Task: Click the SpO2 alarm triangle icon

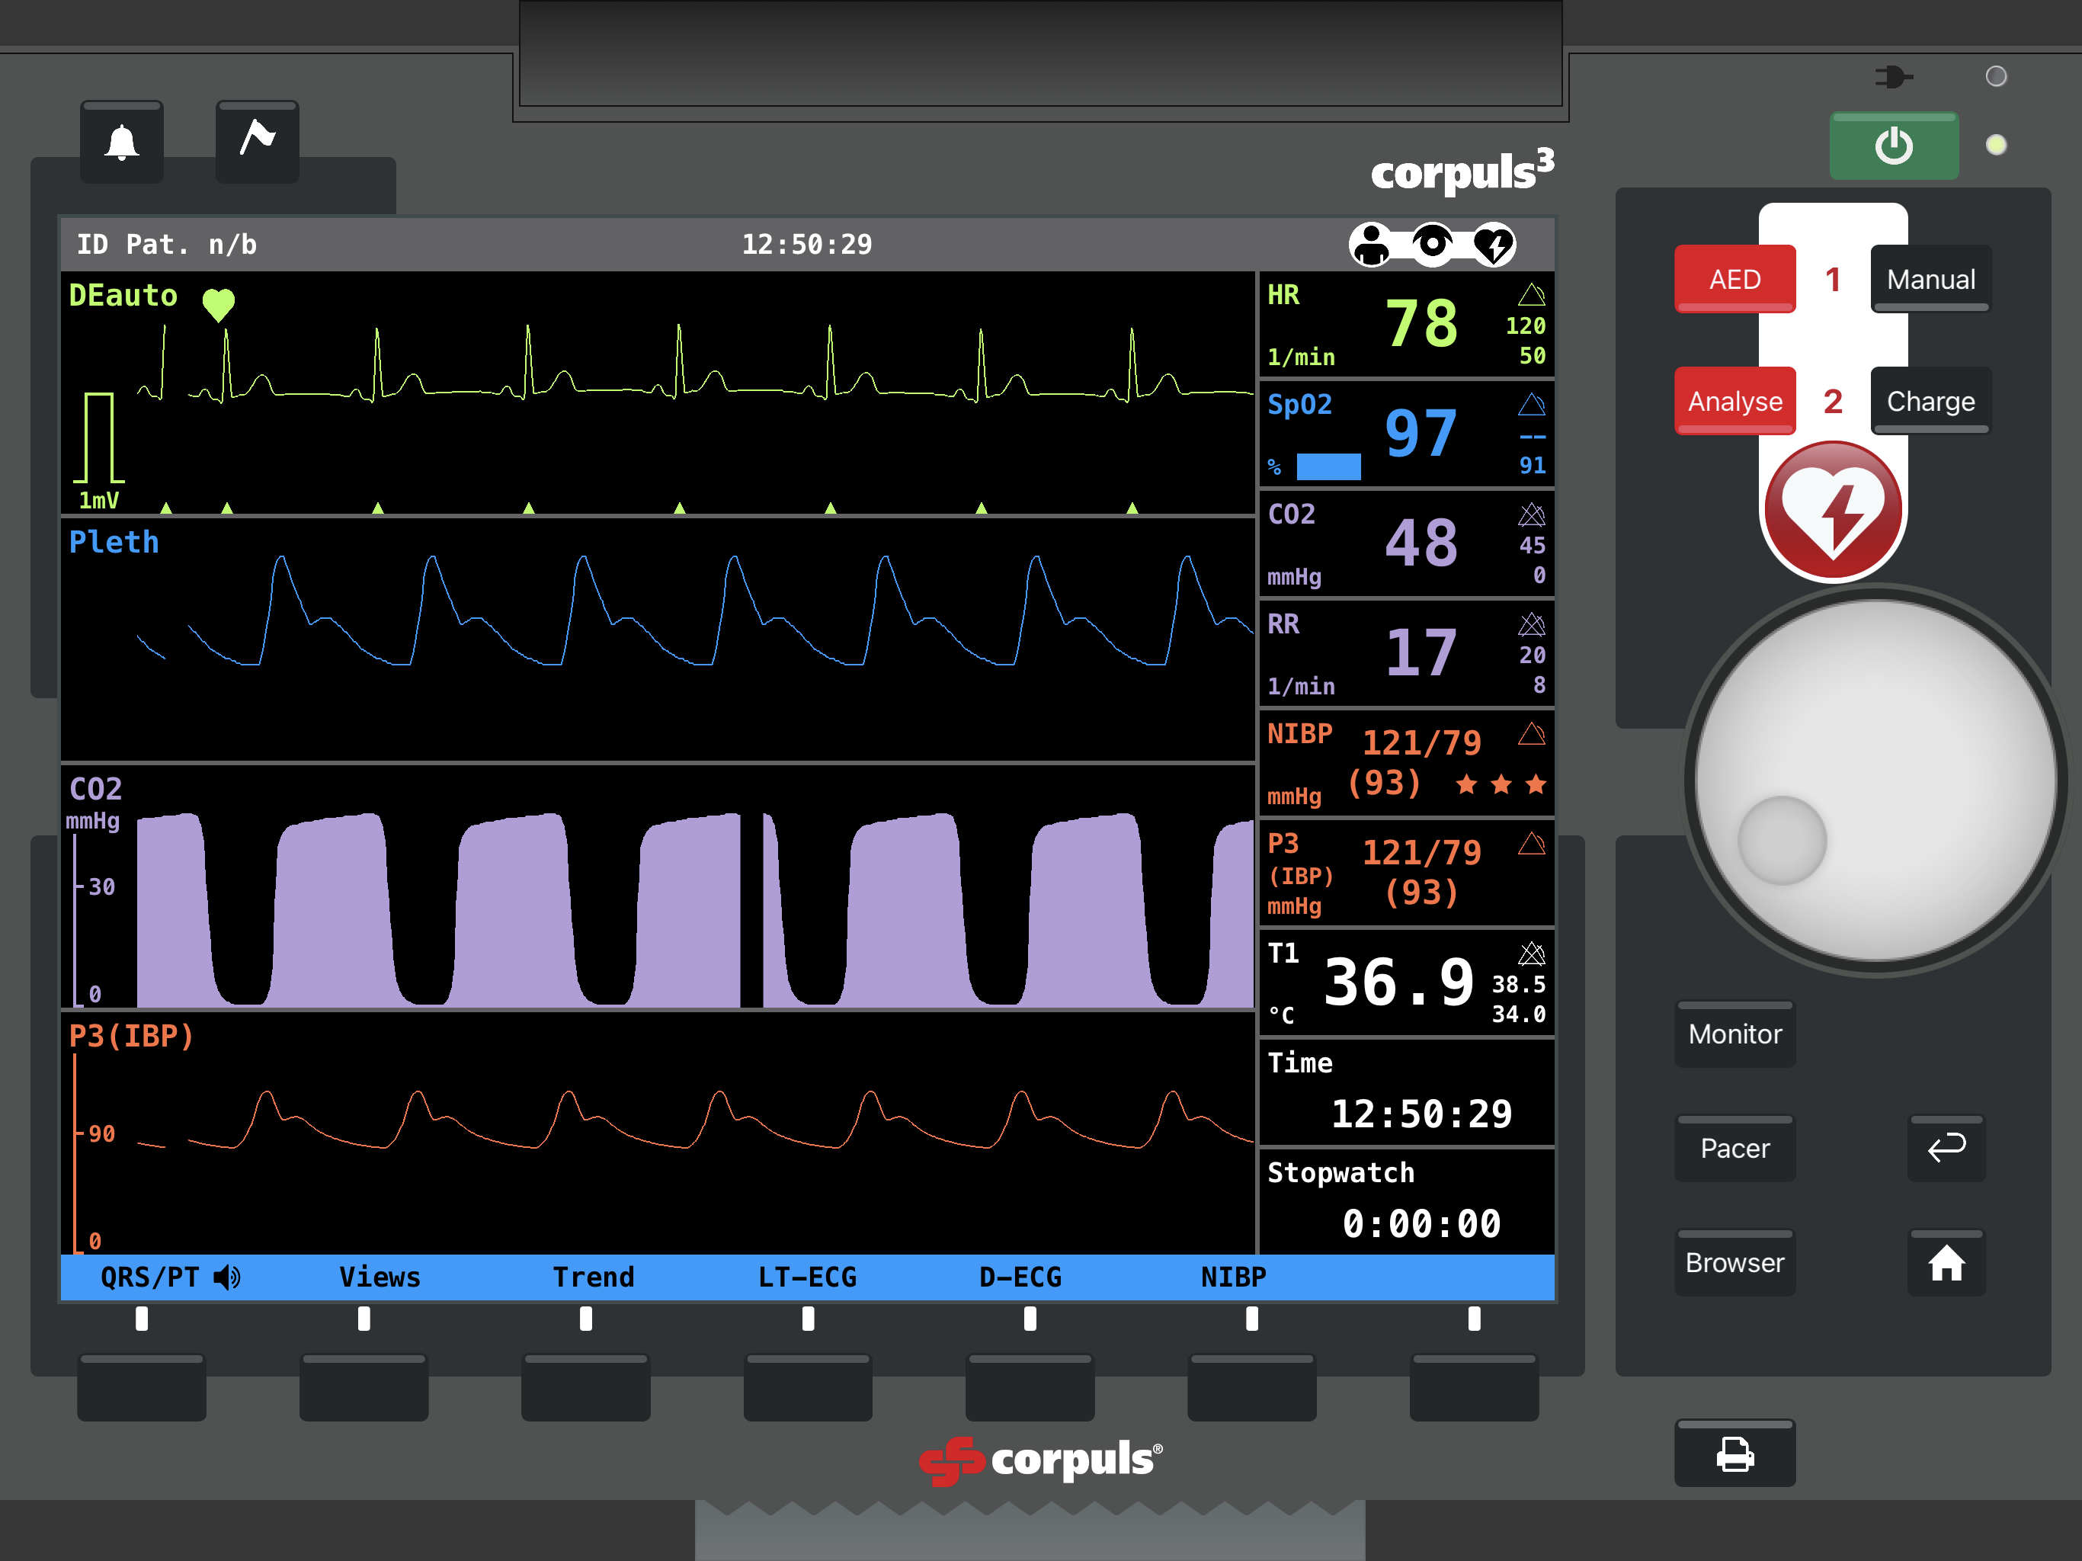Action: click(x=1531, y=405)
